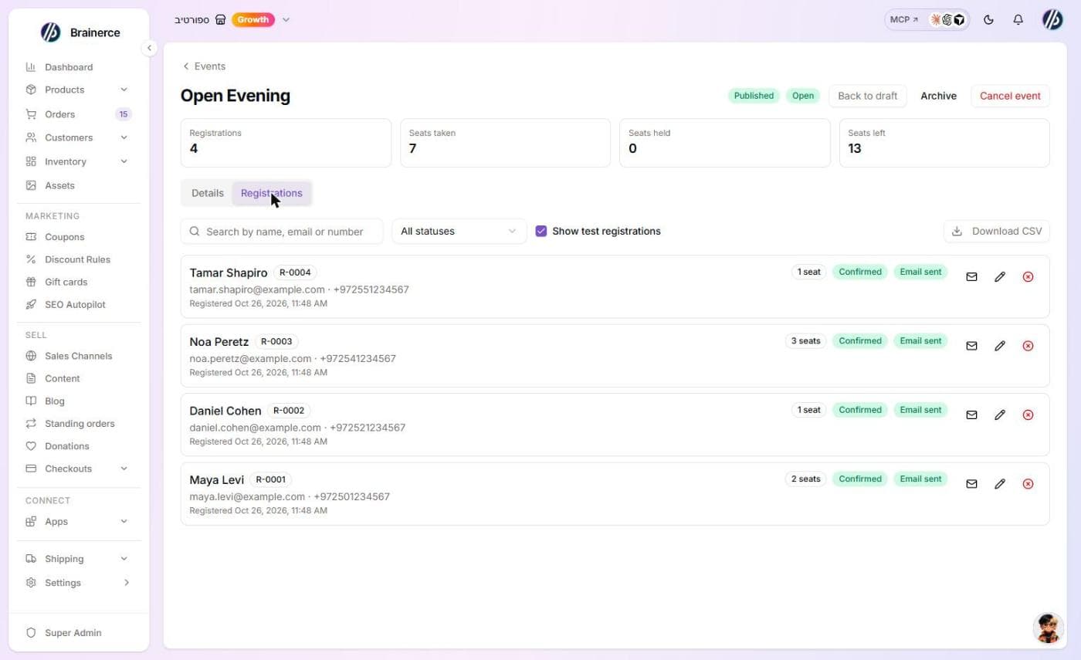
Task: Edit Maya Levi registration
Action: (1000, 484)
